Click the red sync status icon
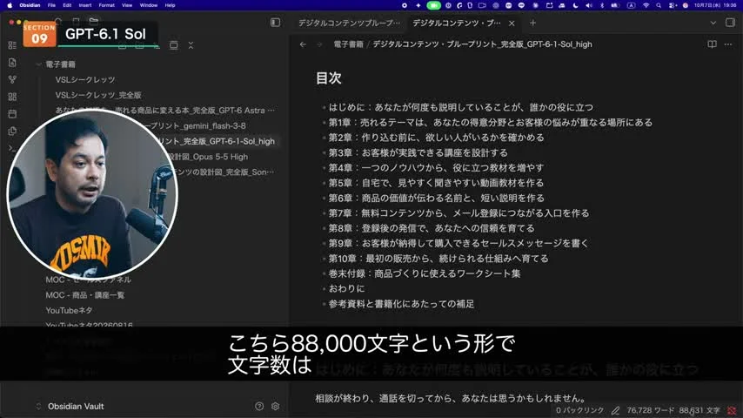Viewport: 743px width, 418px height. pyautogui.click(x=732, y=410)
